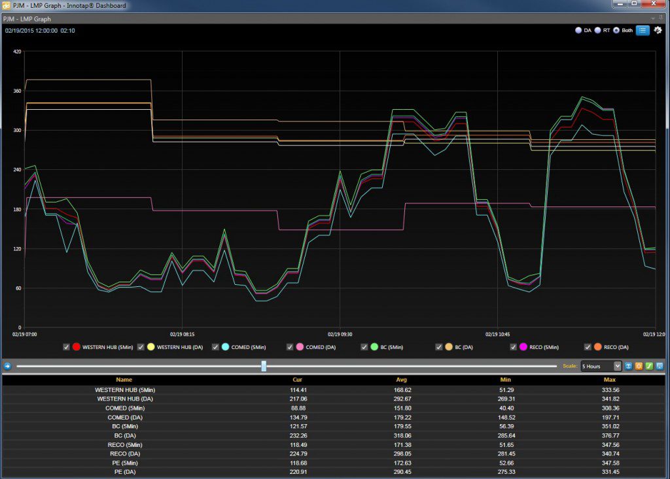Click the Avg value 292.67

(x=402, y=399)
